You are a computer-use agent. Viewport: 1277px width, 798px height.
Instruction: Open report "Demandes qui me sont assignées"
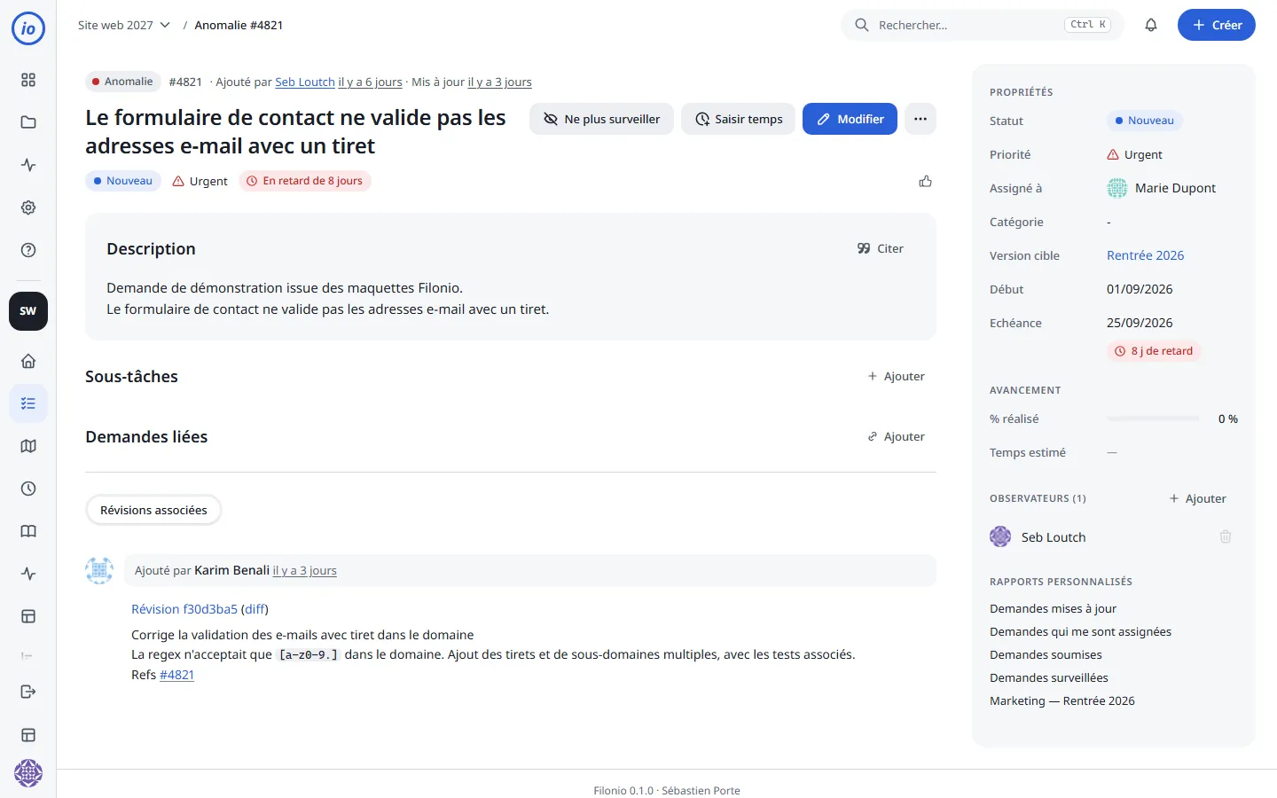[x=1080, y=631]
